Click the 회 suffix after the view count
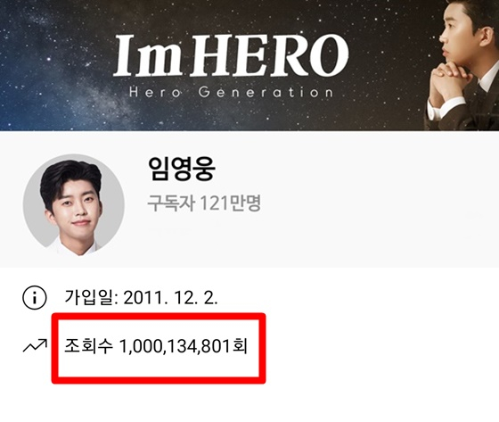The image size is (499, 422). [240, 345]
